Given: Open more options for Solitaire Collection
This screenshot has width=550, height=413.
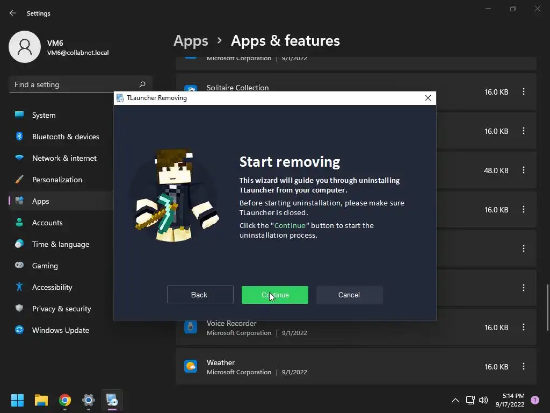Looking at the screenshot, I should coord(524,91).
